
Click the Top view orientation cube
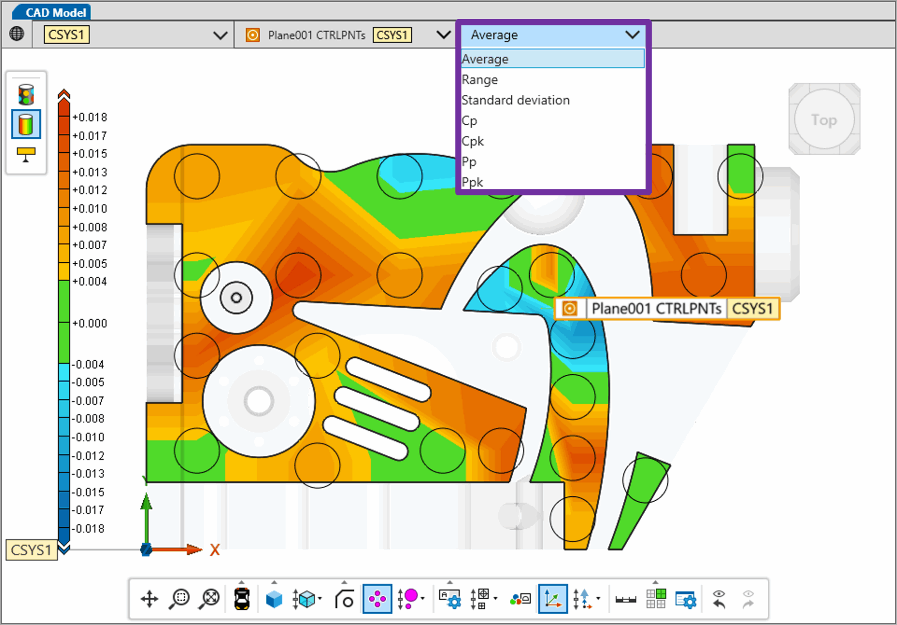pos(824,119)
